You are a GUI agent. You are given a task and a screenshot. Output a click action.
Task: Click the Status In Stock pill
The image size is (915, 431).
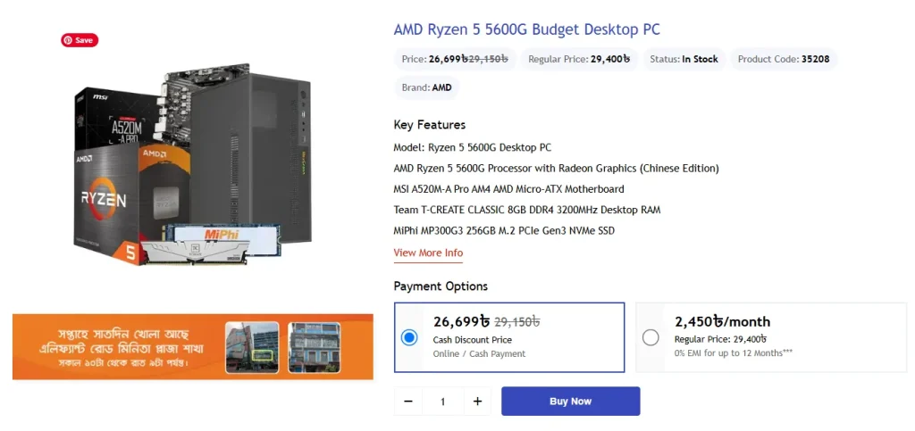[684, 59]
